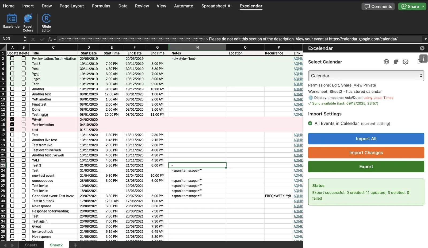
Task: Click the orange Import Changes button
Action: click(x=366, y=153)
